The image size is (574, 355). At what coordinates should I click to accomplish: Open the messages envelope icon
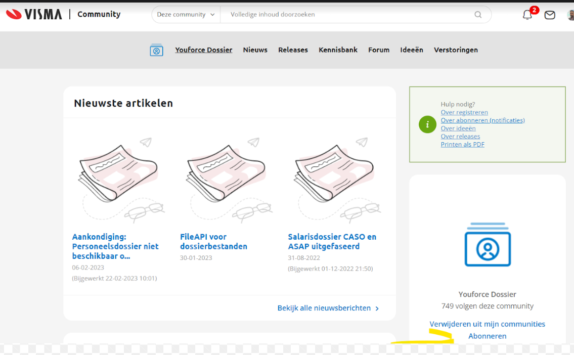(x=550, y=15)
